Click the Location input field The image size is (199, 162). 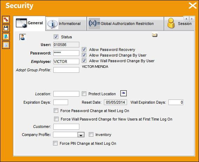[x=66, y=94]
